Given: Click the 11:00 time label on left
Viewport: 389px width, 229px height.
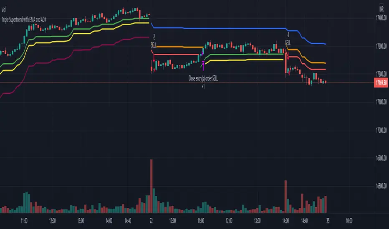Looking at the screenshot, I should click(24, 220).
